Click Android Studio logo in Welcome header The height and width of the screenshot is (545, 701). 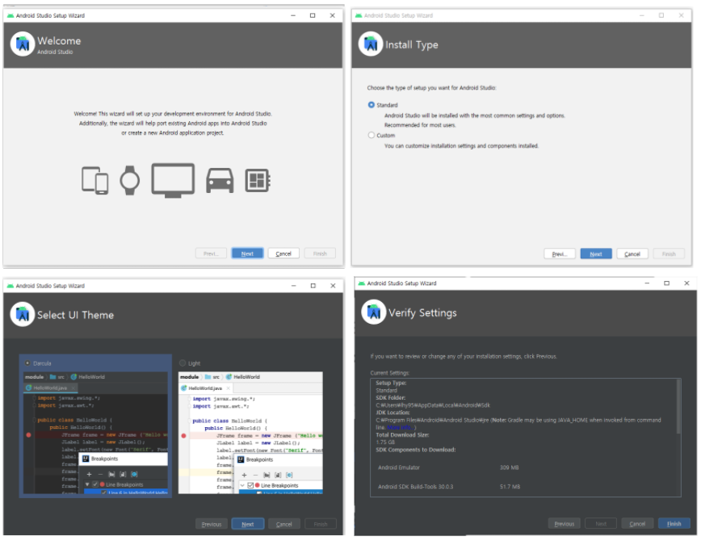coord(23,44)
